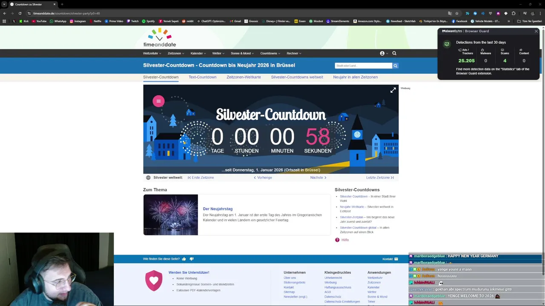
Task: Click the globe icon next to Silvester weltweit
Action: (x=148, y=178)
